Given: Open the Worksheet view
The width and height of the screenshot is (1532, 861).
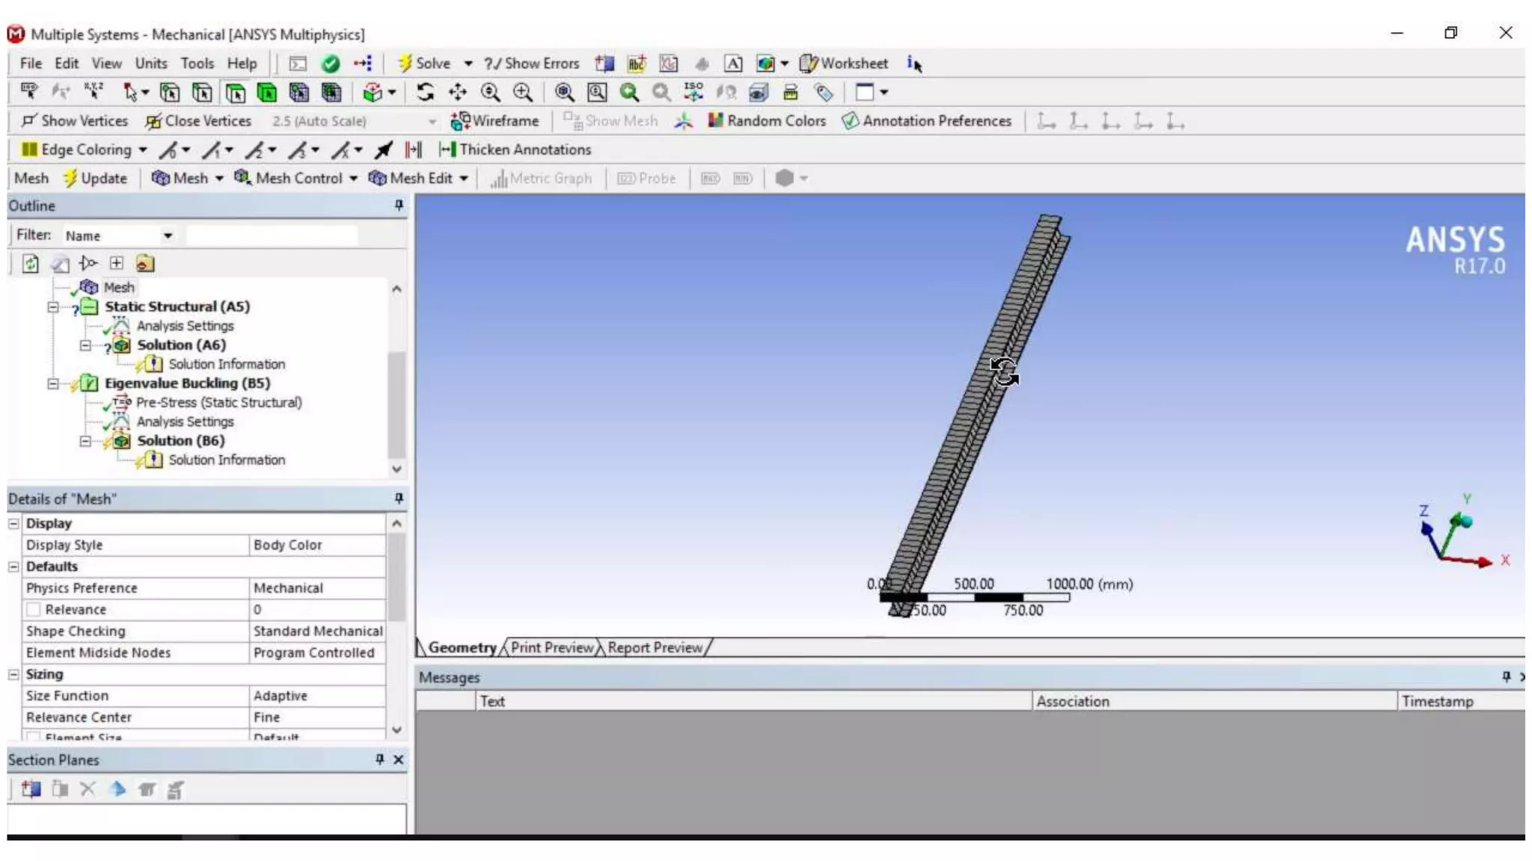Looking at the screenshot, I should pos(844,64).
